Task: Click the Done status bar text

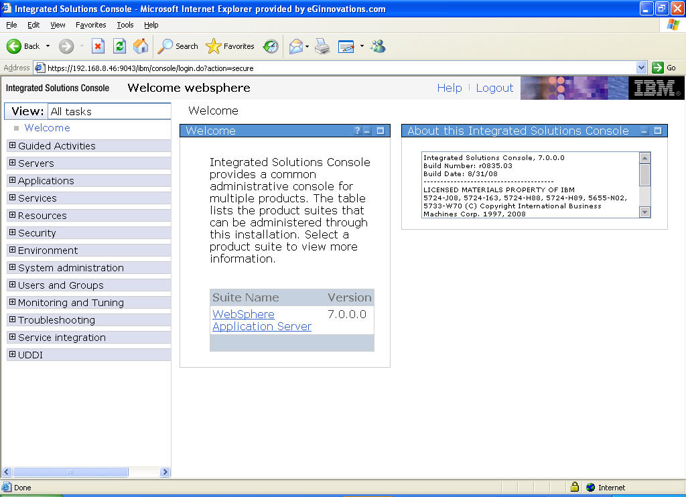Action: click(22, 488)
